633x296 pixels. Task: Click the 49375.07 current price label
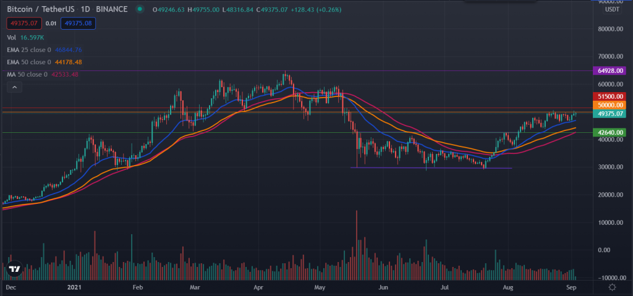pyautogui.click(x=610, y=114)
